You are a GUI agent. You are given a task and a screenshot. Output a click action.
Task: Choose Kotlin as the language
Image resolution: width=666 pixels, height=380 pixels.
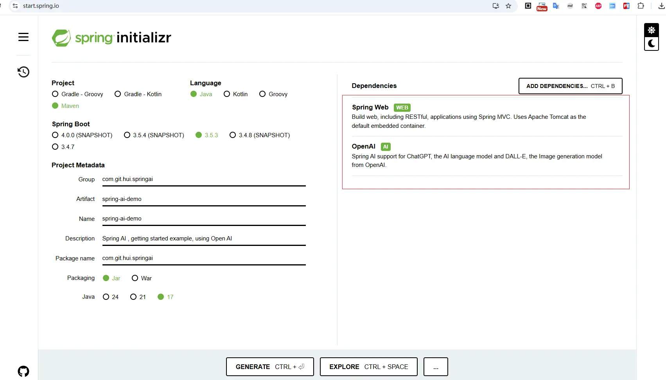tap(227, 94)
